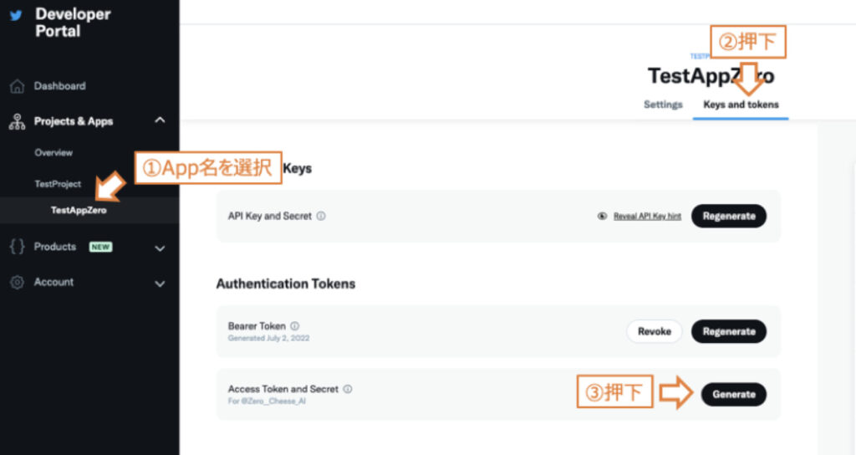Revoke the Bearer Token

tap(654, 331)
